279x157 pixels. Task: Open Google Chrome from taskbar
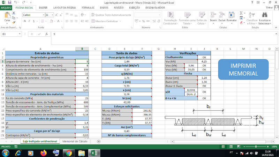pos(69,153)
